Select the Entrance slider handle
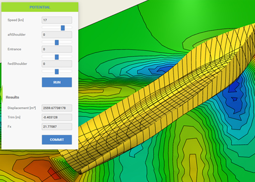This screenshot has width=255, height=182. tap(57, 57)
